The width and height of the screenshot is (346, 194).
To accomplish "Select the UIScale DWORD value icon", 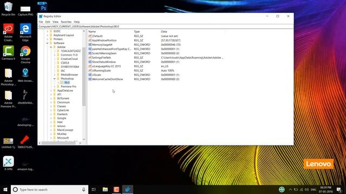I will 90,75.
